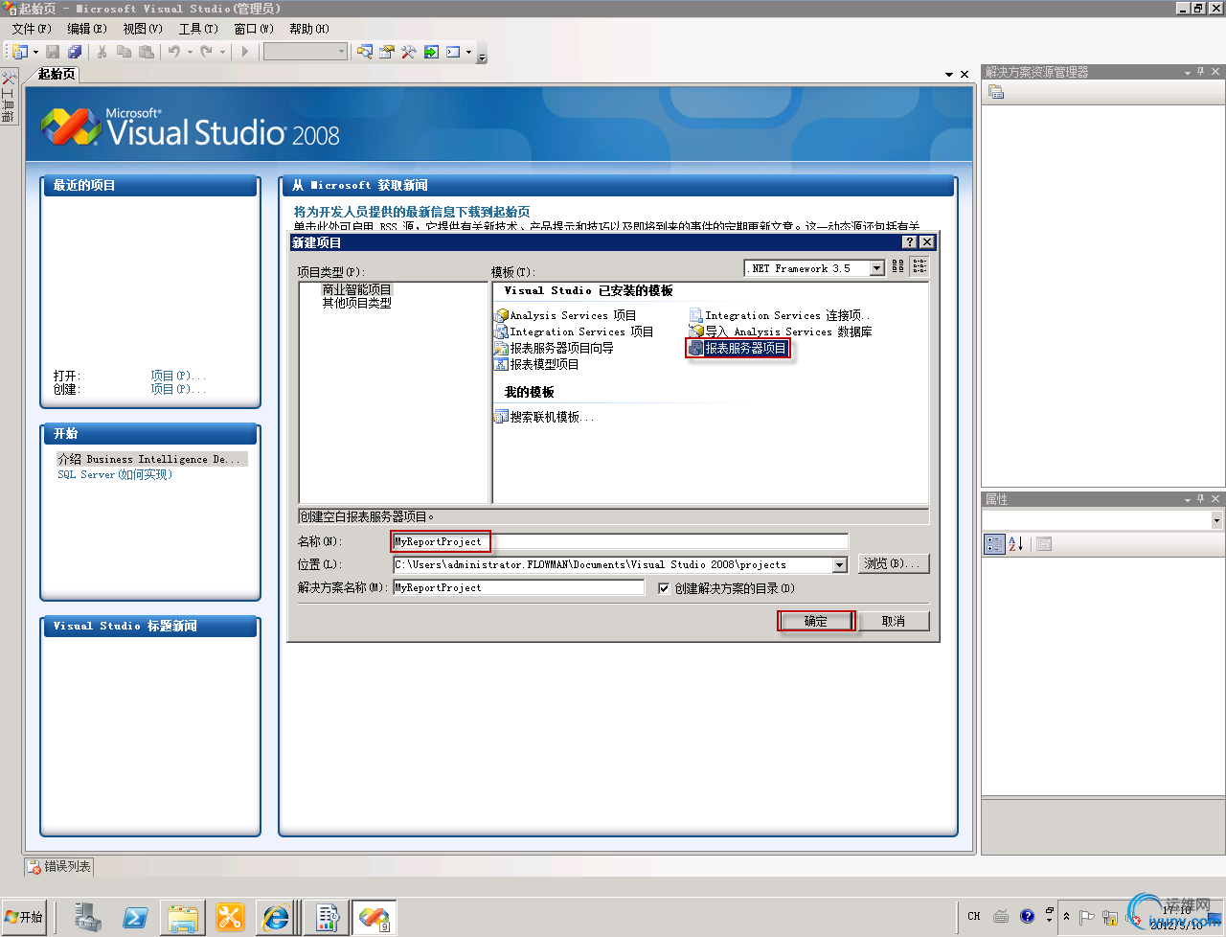The image size is (1226, 937).
Task: Select the Analysis Services 项目 template
Action: (x=565, y=315)
